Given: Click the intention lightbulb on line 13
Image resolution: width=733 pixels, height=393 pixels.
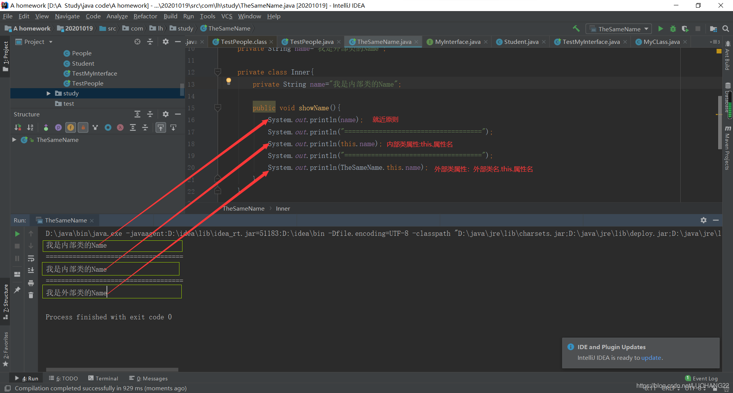Looking at the screenshot, I should coord(229,81).
